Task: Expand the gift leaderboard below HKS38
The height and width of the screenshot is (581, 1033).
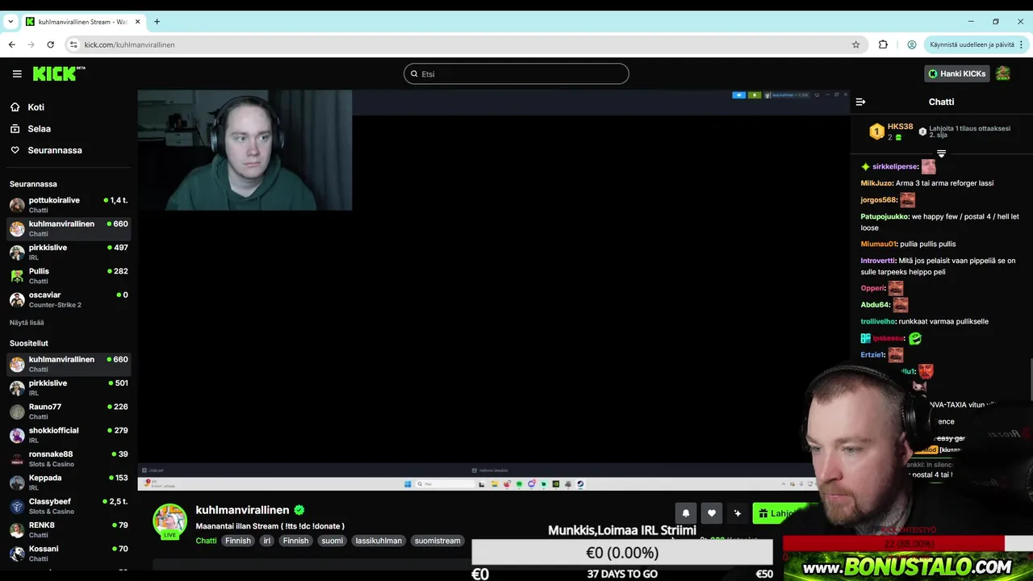Action: pyautogui.click(x=941, y=153)
